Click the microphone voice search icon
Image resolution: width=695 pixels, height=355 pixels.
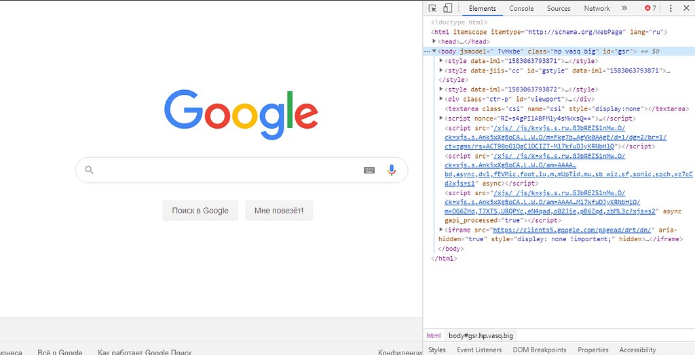click(392, 170)
